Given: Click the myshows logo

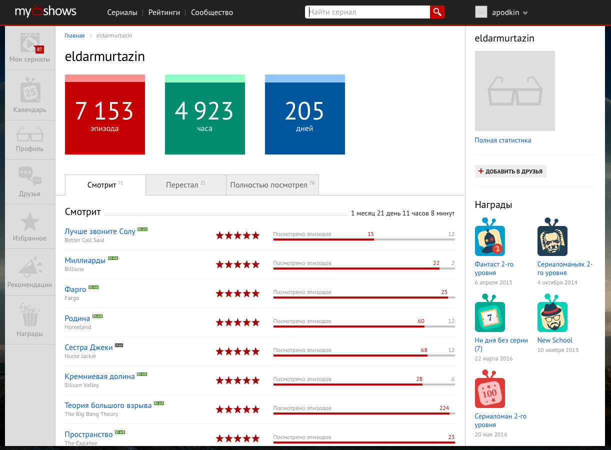Looking at the screenshot, I should pos(45,12).
